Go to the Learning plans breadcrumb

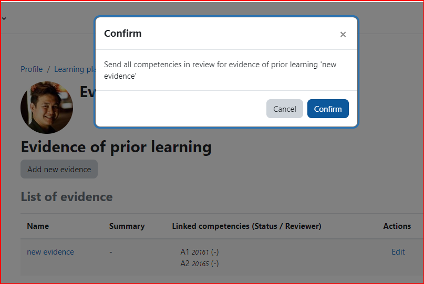coord(75,69)
